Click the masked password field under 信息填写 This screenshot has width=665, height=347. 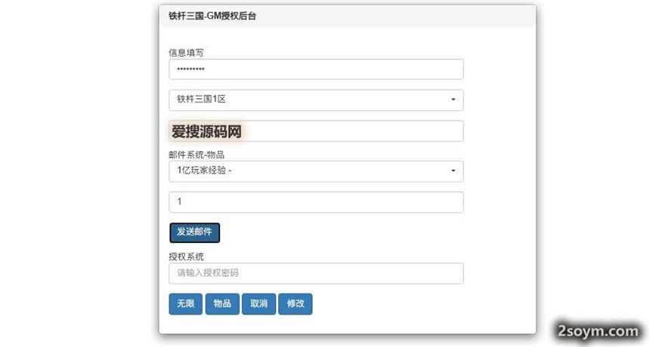(316, 69)
